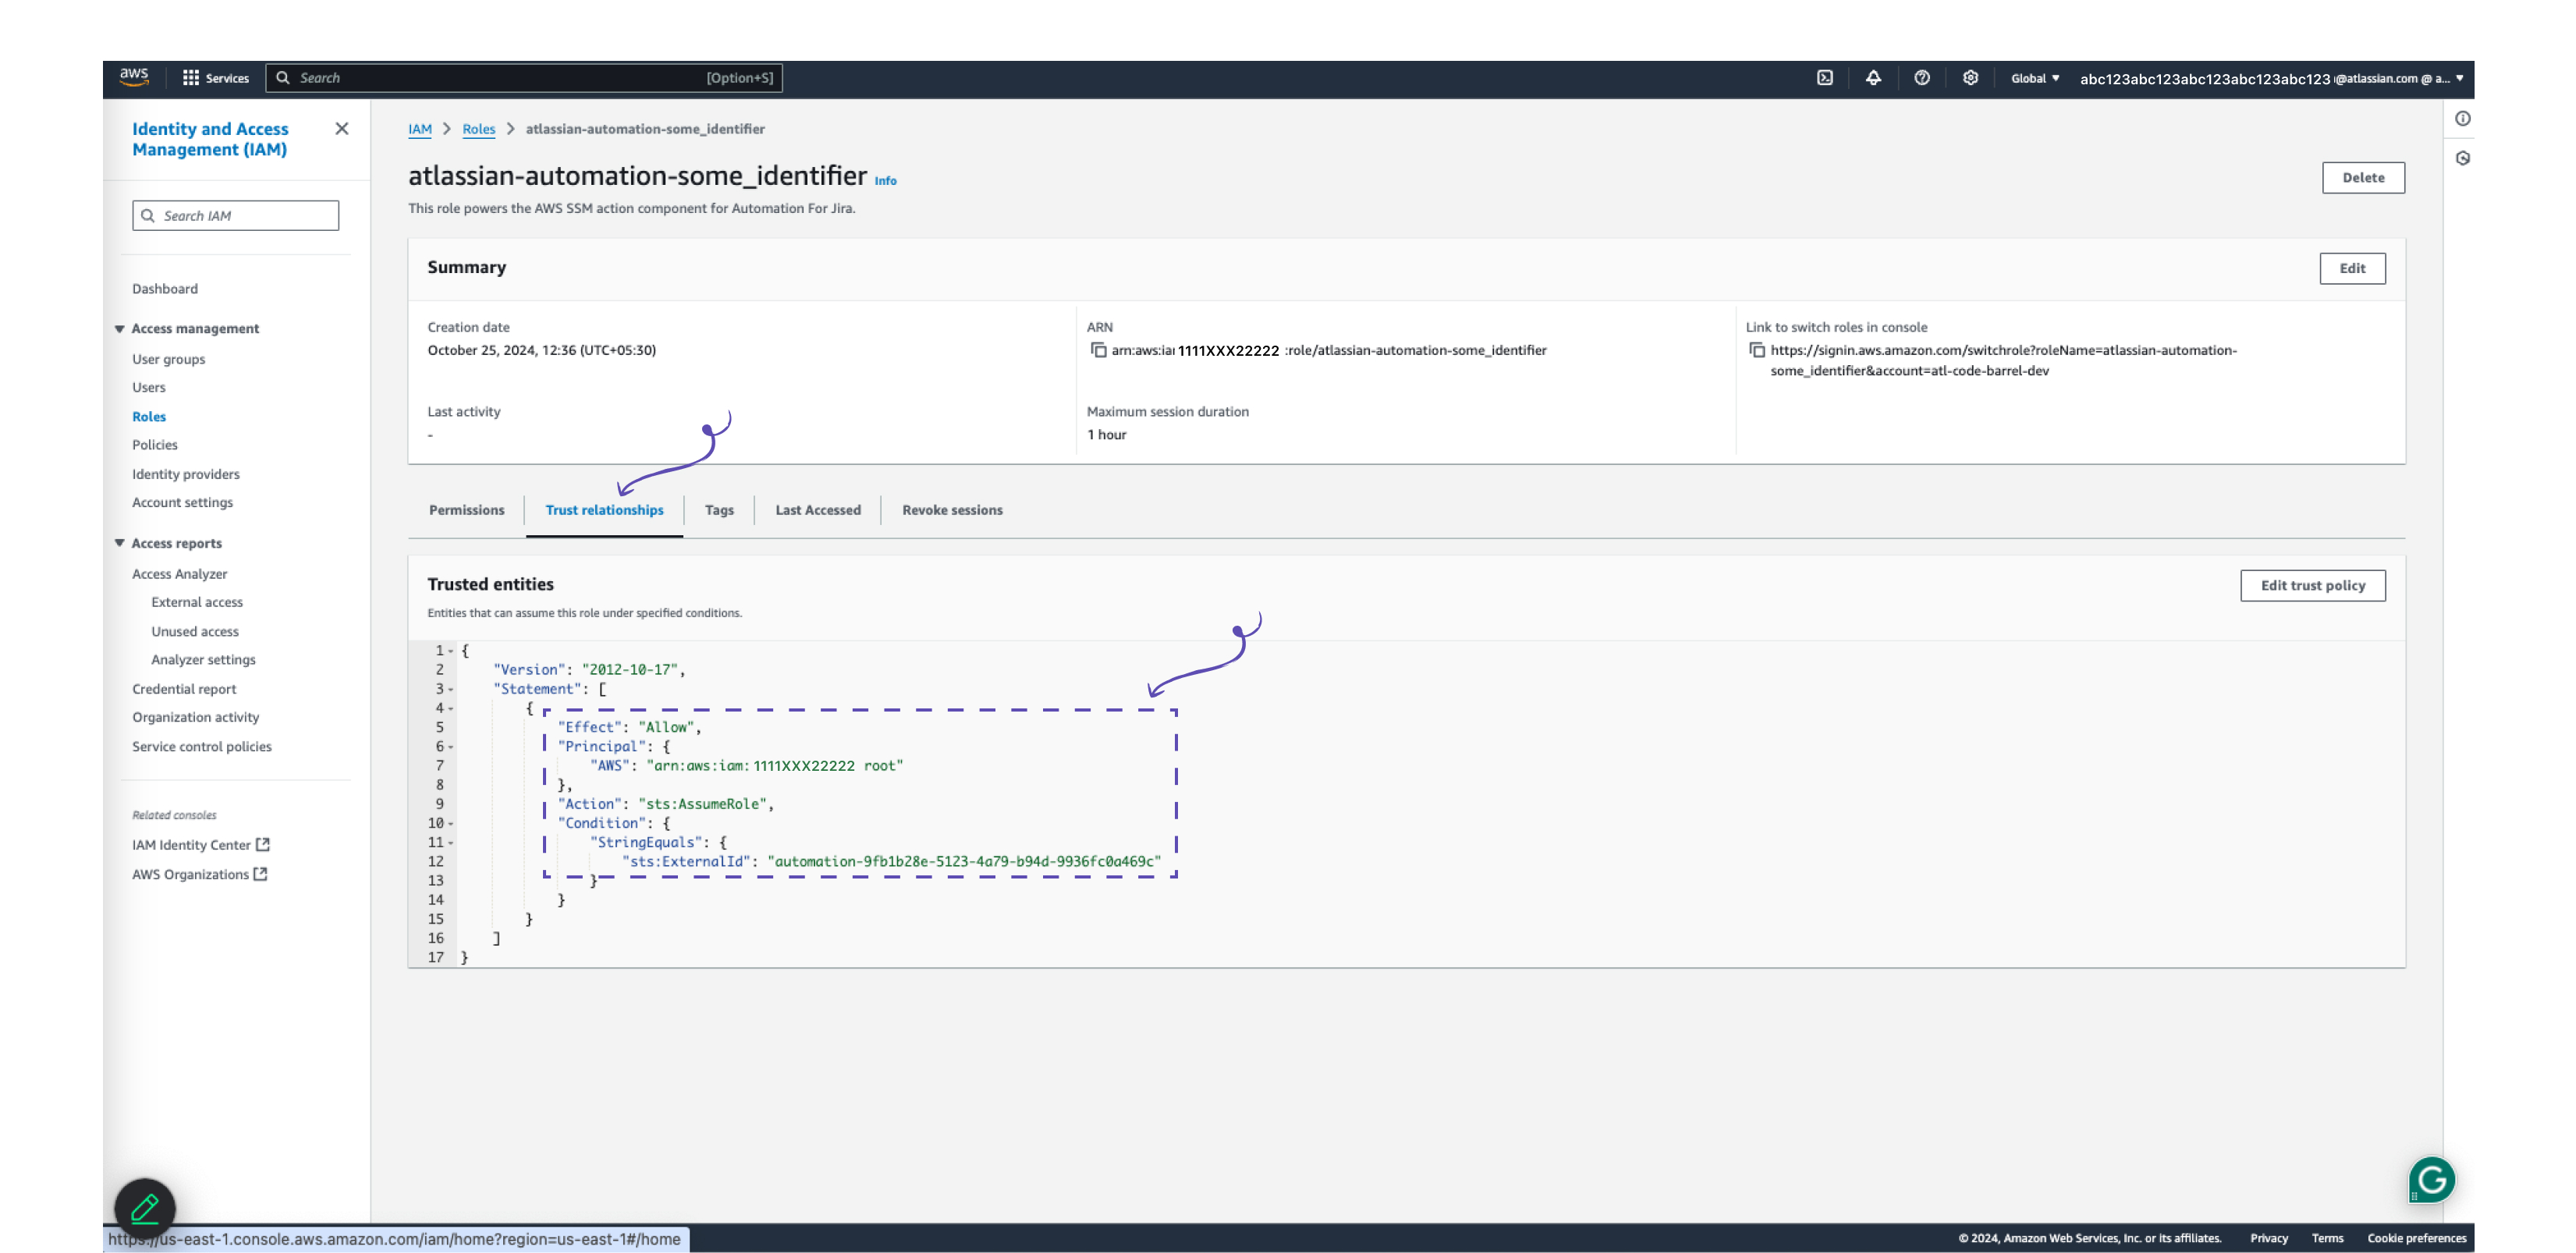Collapse the Access management section
The image size is (2576, 1253).
(x=120, y=329)
